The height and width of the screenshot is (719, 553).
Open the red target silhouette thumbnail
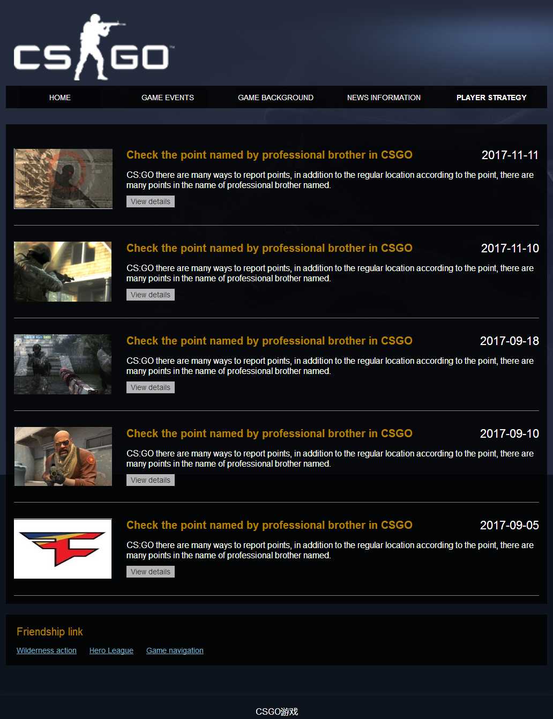(x=63, y=178)
